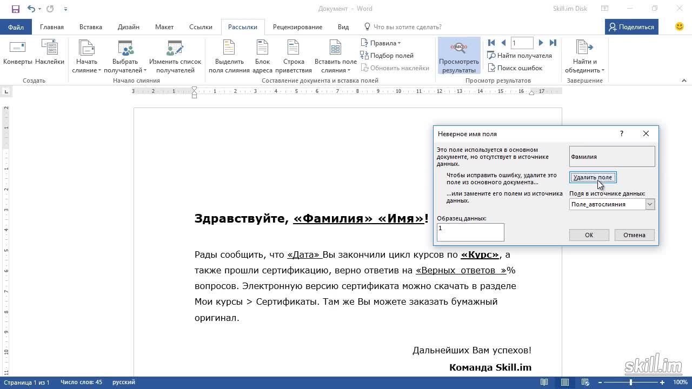Click the «Курс» merge field
The width and height of the screenshot is (692, 389).
pyautogui.click(x=480, y=254)
